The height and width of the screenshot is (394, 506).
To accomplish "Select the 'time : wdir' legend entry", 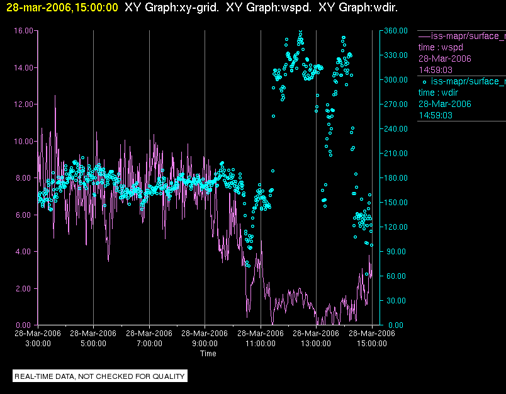I will click(439, 93).
